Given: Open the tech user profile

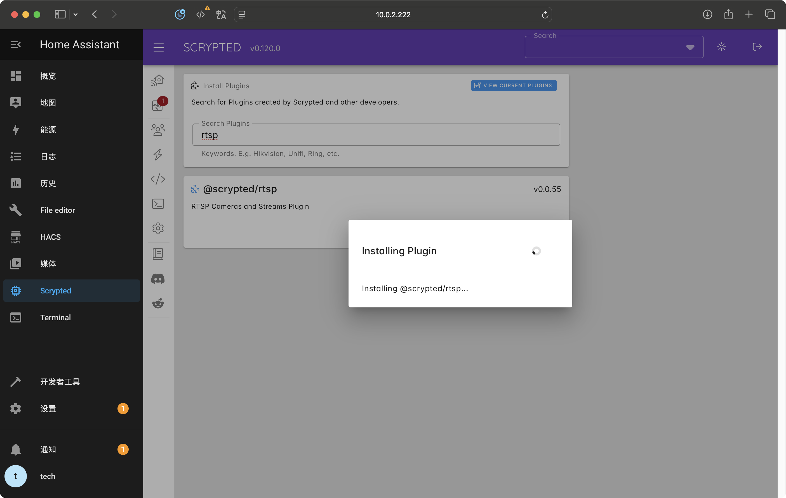Looking at the screenshot, I should coord(72,476).
